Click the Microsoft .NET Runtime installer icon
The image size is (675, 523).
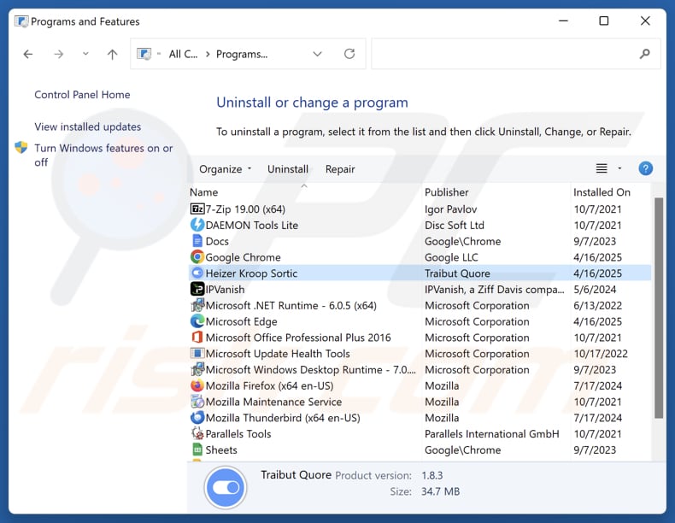(x=197, y=305)
